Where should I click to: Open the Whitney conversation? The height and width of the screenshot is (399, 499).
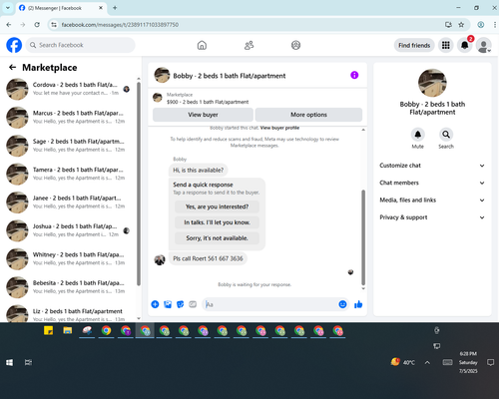click(69, 258)
